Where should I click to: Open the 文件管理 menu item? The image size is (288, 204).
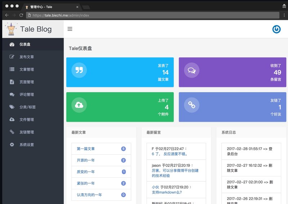(33, 119)
